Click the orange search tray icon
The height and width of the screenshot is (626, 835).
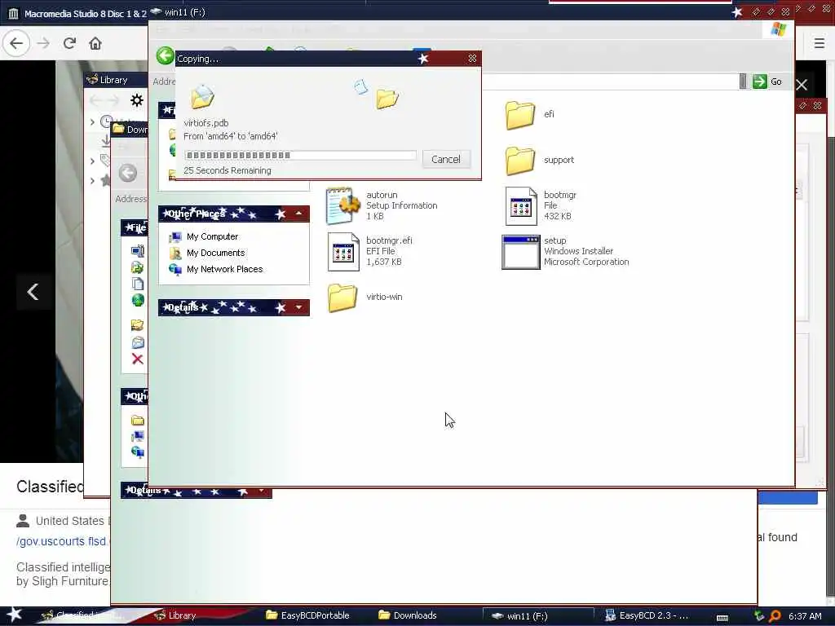pyautogui.click(x=775, y=616)
